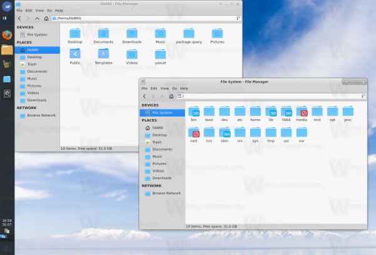The image size is (376, 255).
Task: Click the home icon in the File System window toolbar
Action: click(x=171, y=96)
